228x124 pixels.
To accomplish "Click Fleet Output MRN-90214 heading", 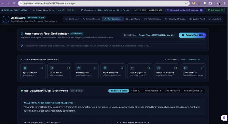I will (x=46, y=91).
